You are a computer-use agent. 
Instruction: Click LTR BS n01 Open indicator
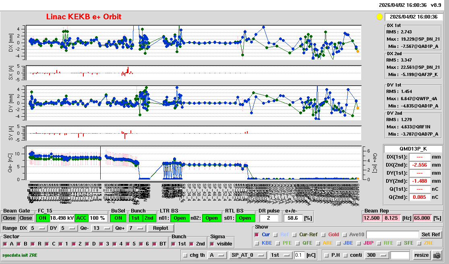pyautogui.click(x=180, y=218)
